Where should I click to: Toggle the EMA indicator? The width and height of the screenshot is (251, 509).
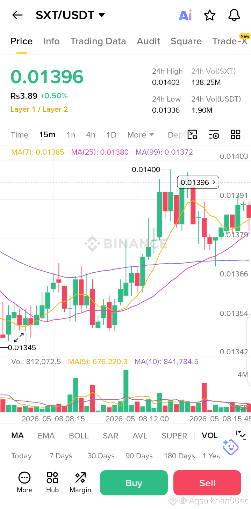(46, 436)
